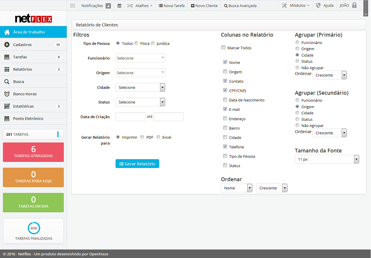This screenshot has height=258, width=371.
Task: Enable the Data de Nascimento column checkbox
Action: [x=225, y=100]
